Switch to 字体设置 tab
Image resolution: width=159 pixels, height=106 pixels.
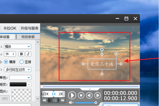(x=7, y=37)
